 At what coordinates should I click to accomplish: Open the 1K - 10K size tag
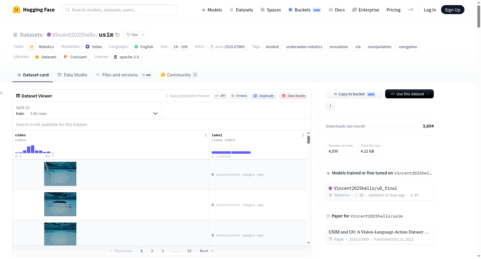(181, 47)
